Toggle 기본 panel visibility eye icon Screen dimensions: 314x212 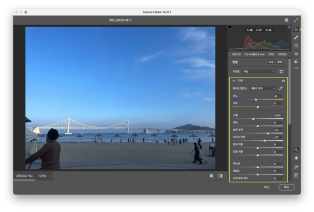283,81
